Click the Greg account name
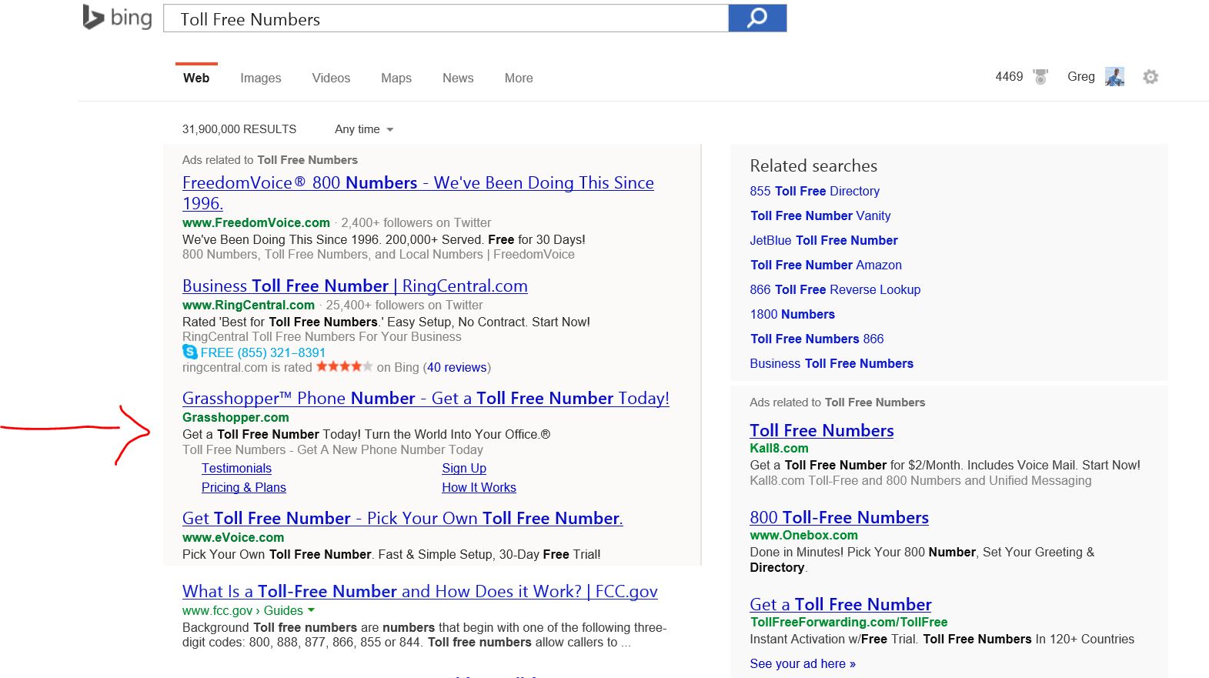 pos(1080,76)
